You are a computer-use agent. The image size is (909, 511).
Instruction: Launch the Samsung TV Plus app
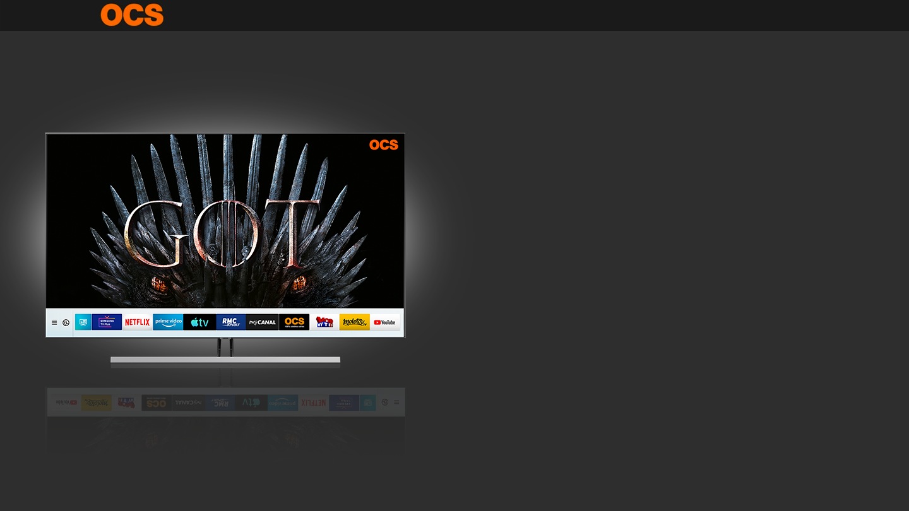click(107, 322)
